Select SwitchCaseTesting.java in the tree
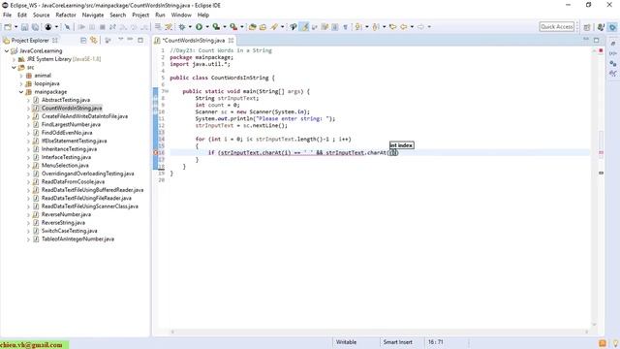Image resolution: width=620 pixels, height=349 pixels. click(x=69, y=231)
